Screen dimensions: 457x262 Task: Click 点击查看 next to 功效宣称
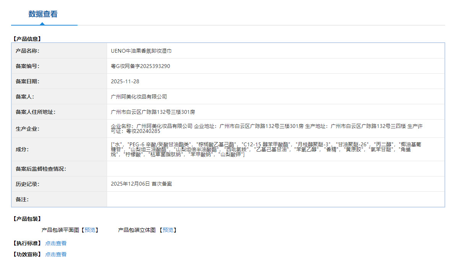click(x=55, y=254)
